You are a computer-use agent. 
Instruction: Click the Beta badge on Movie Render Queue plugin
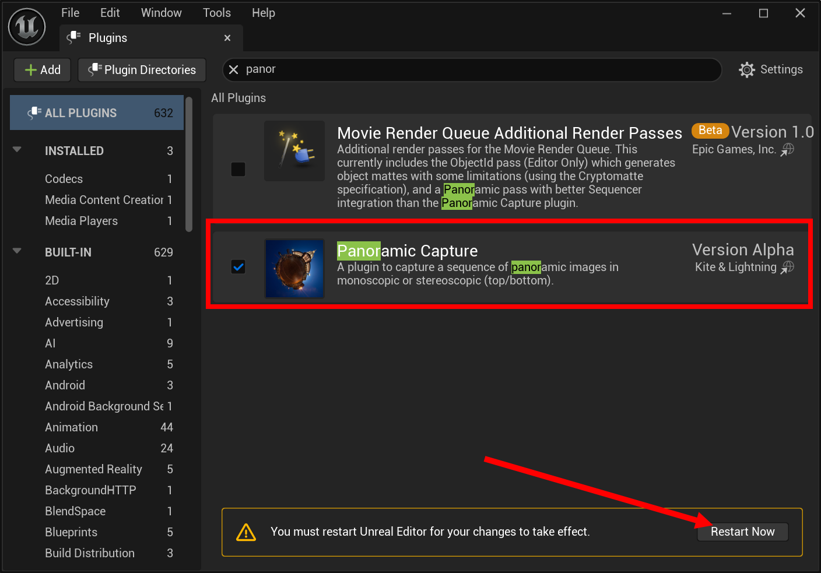coord(710,131)
